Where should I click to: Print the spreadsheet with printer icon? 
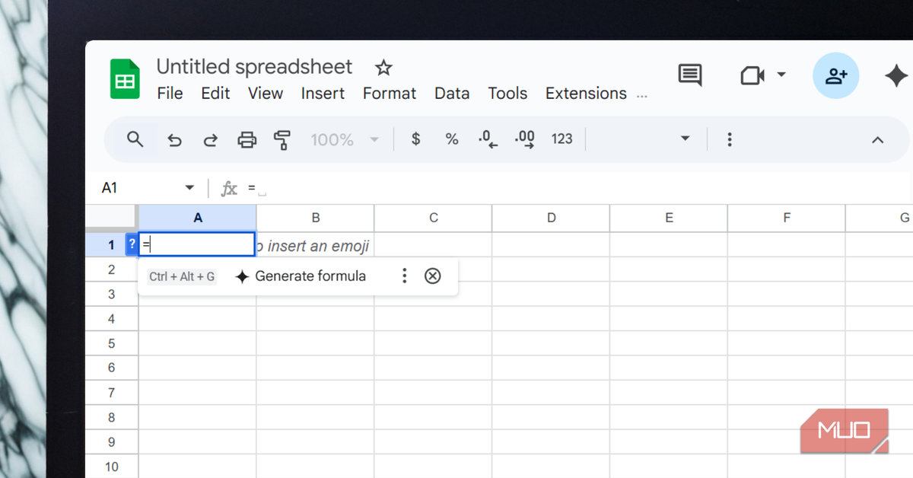point(247,140)
